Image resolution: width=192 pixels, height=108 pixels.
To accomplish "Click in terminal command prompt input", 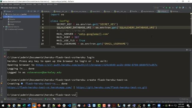I will click(x=77, y=95).
